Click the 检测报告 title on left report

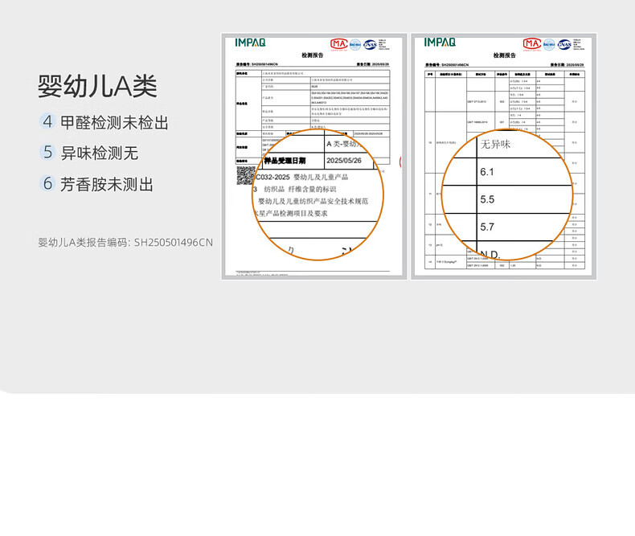tap(312, 55)
